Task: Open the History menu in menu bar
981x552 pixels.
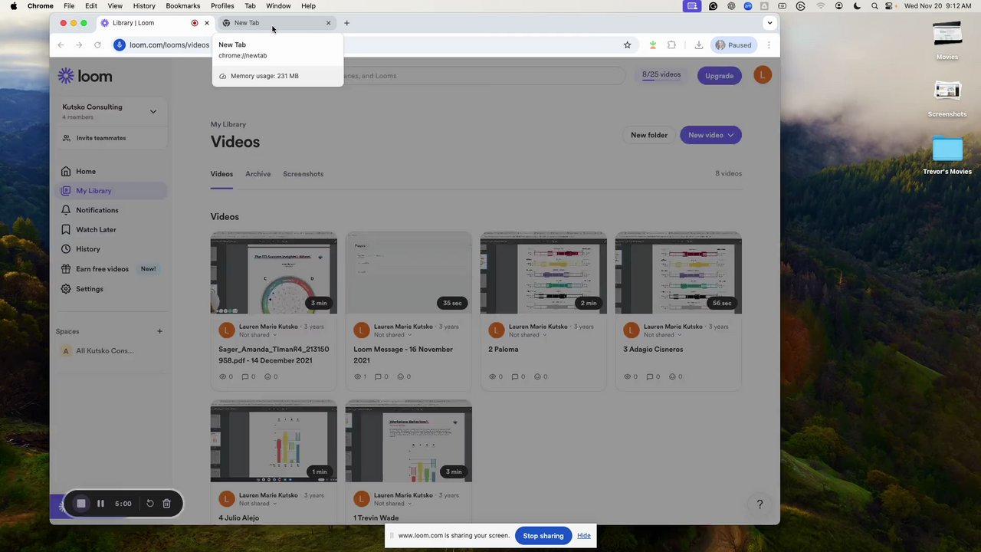Action: (144, 5)
